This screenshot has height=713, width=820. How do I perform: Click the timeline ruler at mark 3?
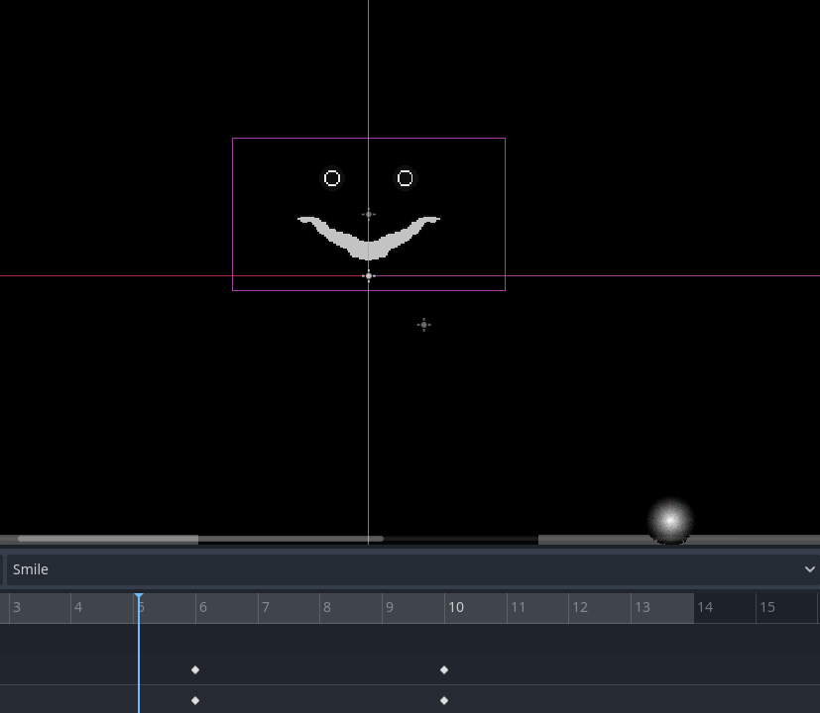[x=17, y=607]
